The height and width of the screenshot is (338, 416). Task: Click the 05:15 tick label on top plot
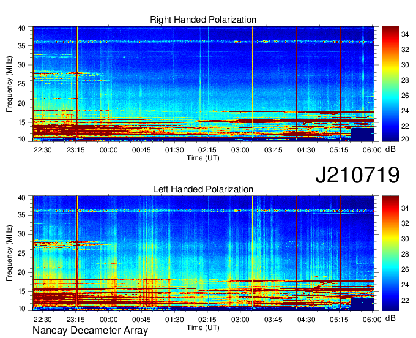click(x=339, y=150)
